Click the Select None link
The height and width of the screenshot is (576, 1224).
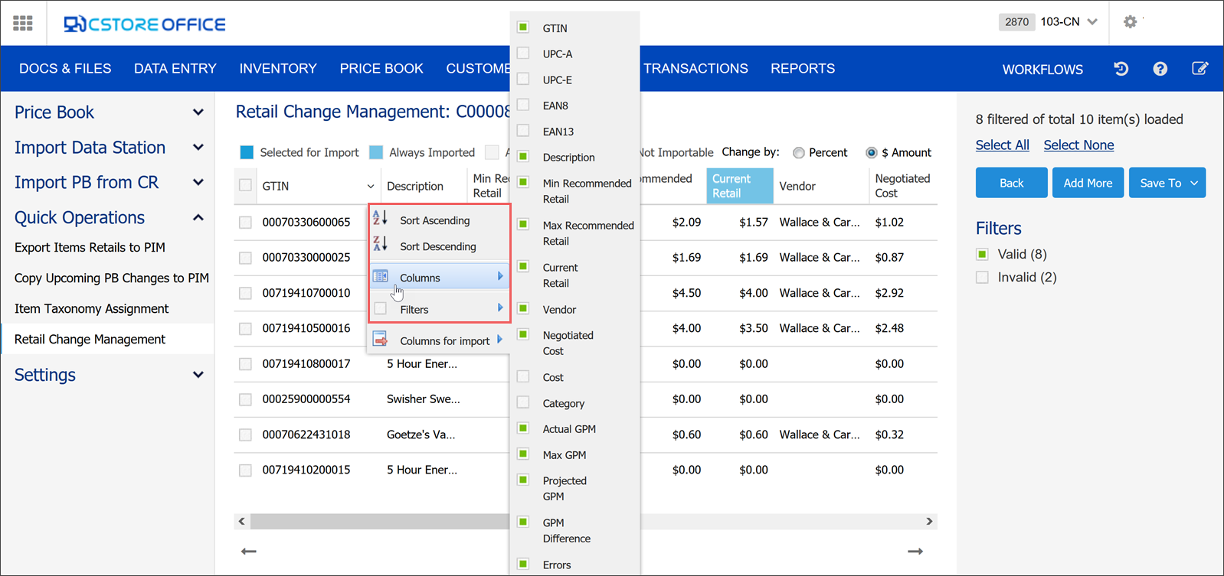coord(1078,145)
